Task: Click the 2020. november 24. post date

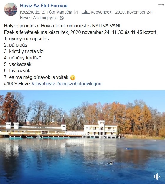Action: (x=134, y=12)
